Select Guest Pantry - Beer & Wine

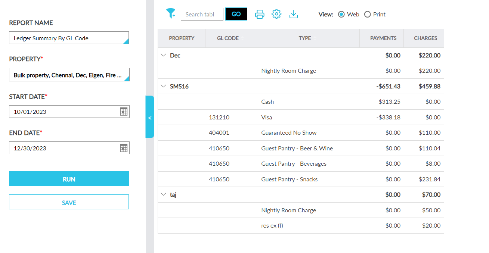click(x=297, y=148)
